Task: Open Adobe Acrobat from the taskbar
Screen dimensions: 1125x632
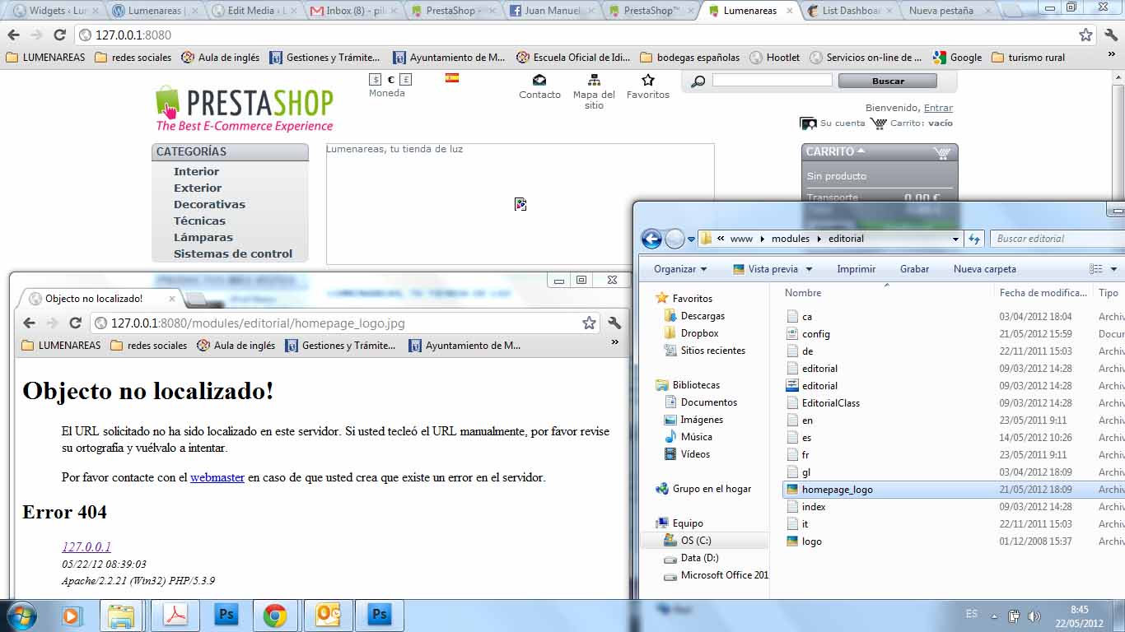Action: click(175, 616)
